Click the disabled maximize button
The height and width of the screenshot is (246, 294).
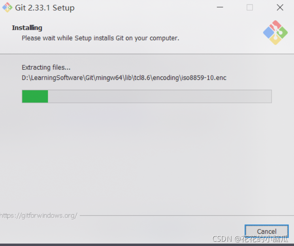coord(250,8)
